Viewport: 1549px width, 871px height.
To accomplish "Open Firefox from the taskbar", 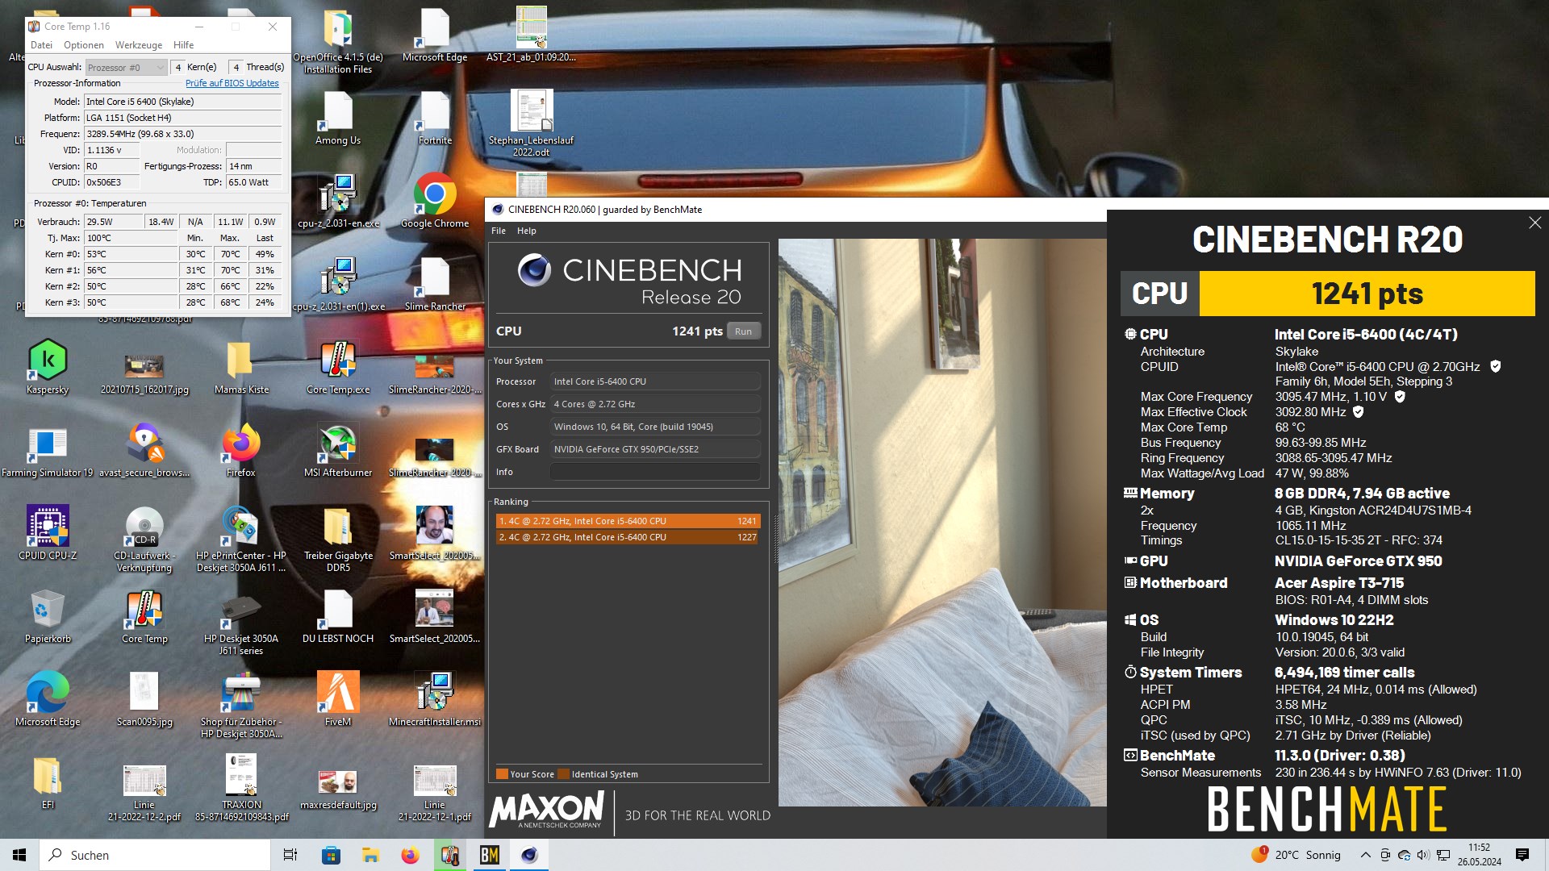I will 410,855.
